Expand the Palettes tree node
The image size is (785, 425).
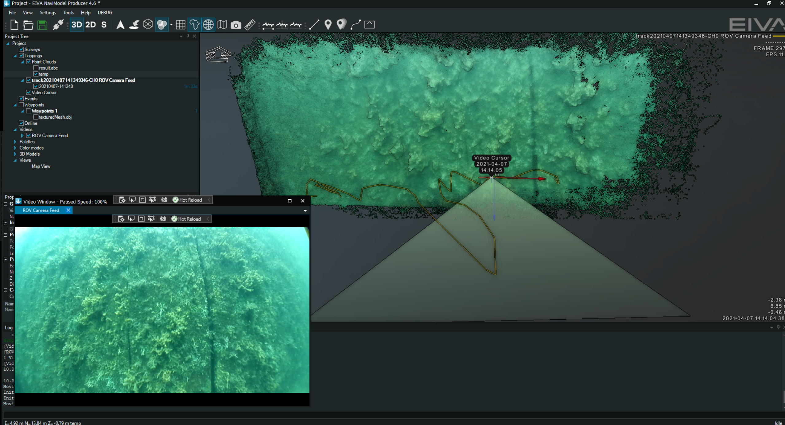(x=15, y=141)
